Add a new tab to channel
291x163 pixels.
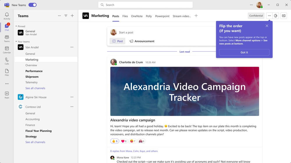point(196,16)
